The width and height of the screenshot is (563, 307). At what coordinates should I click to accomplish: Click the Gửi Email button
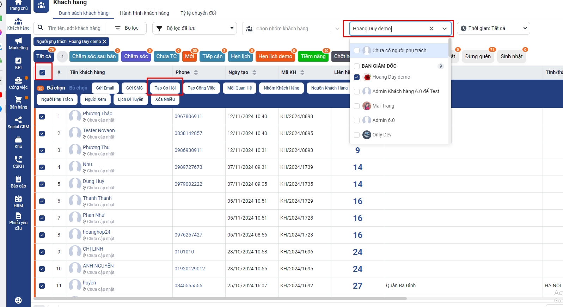(x=105, y=88)
